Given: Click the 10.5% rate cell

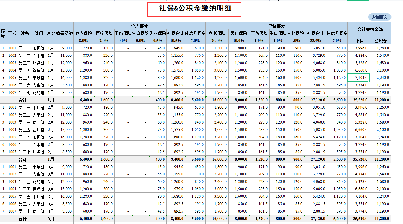Looking at the screenshot, I should point(176,41).
